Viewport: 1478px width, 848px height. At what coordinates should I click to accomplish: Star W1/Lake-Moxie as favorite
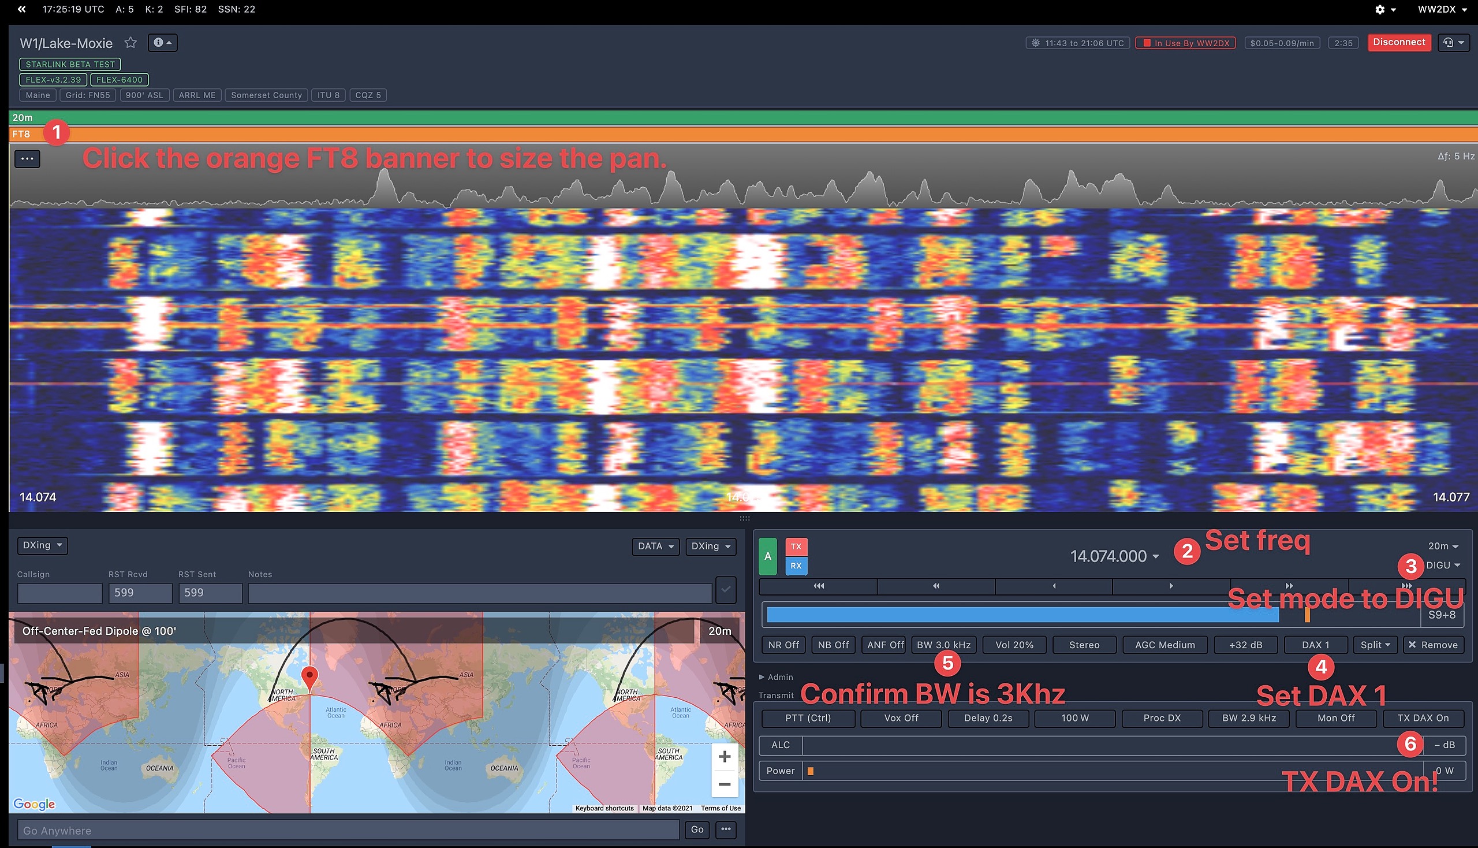130,43
